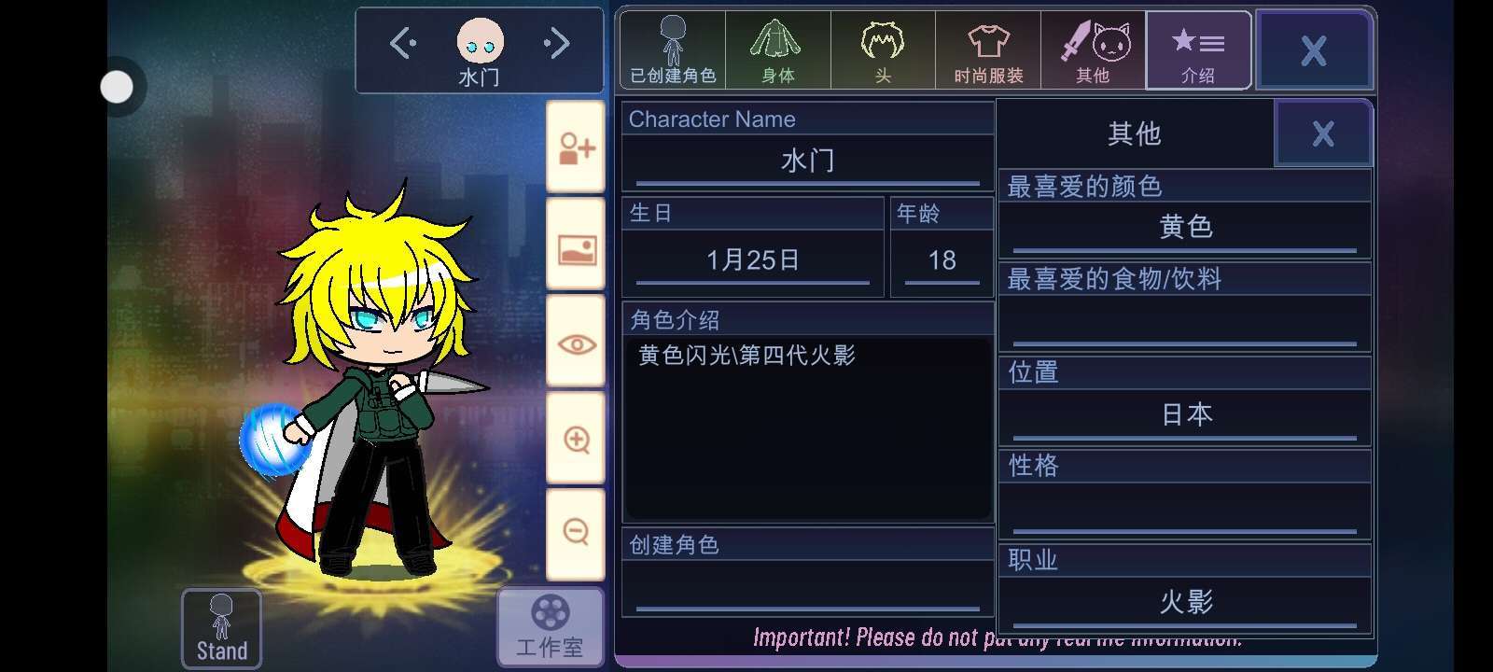Select the 介绍 profile tab
This screenshot has height=672, width=1493.
1198,50
